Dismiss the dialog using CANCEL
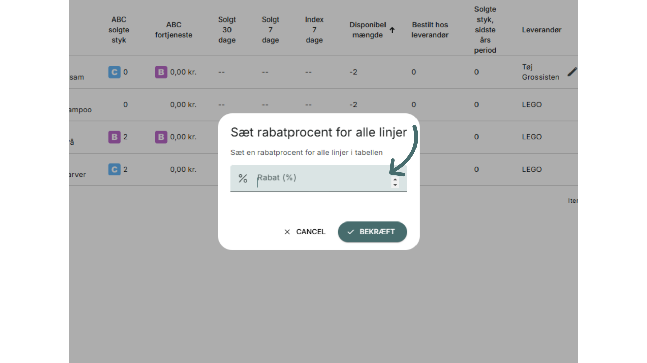 pos(305,232)
